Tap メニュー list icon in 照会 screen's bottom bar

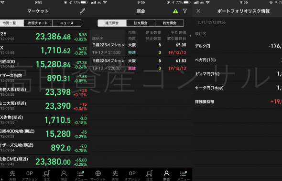coord(183,175)
